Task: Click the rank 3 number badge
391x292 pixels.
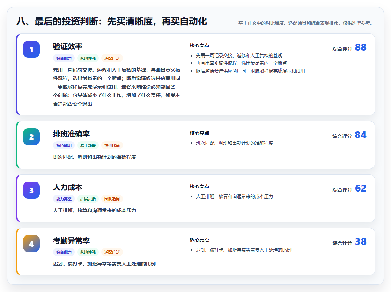Action: tap(31, 190)
